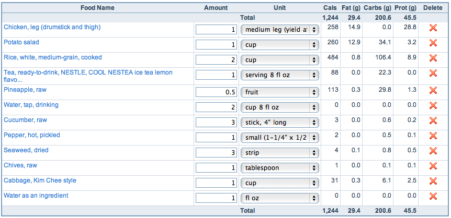Delete the white rice row
Screen dimensions: 451x218
[x=433, y=58]
